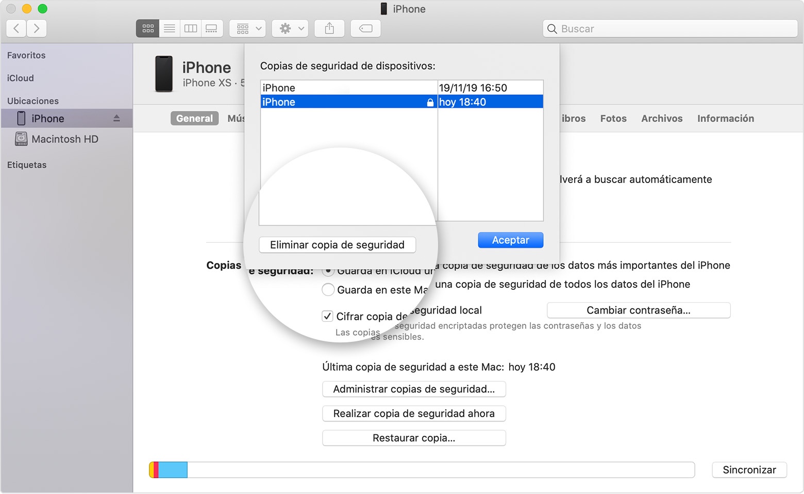Click Eliminar copia de seguridad button
The width and height of the screenshot is (804, 494).
pos(337,245)
